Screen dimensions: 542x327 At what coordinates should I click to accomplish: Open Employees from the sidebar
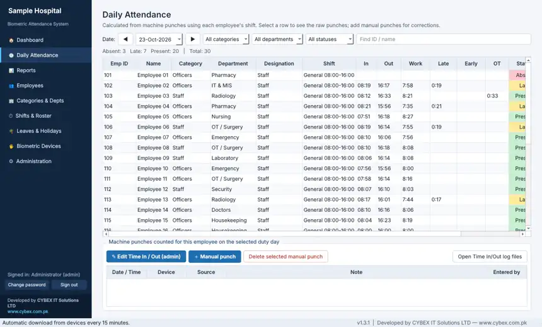tap(45, 86)
